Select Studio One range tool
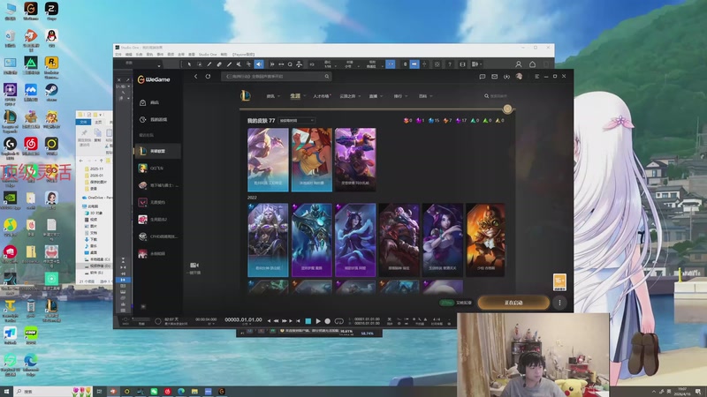The height and width of the screenshot is (397, 707). pyautogui.click(x=200, y=64)
